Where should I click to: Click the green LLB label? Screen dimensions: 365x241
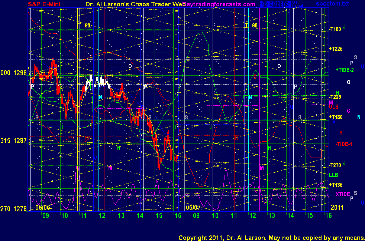click(333, 175)
